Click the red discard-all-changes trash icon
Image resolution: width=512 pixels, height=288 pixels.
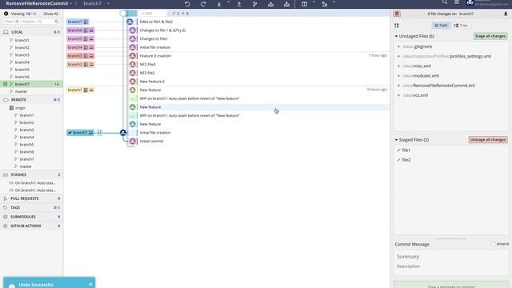[397, 14]
